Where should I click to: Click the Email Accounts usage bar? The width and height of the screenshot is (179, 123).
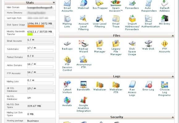(x=40, y=42)
